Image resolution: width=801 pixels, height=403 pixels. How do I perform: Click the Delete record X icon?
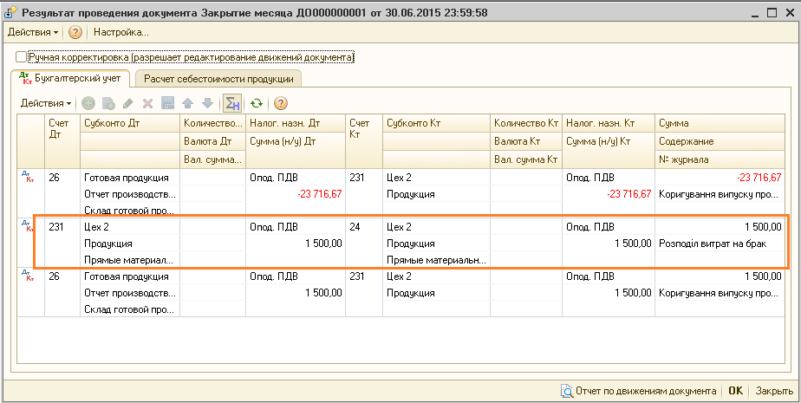[x=147, y=104]
